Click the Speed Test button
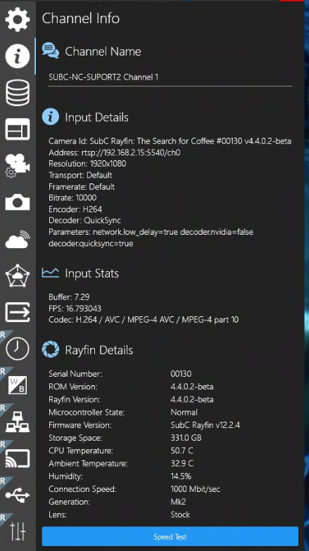 (x=170, y=537)
